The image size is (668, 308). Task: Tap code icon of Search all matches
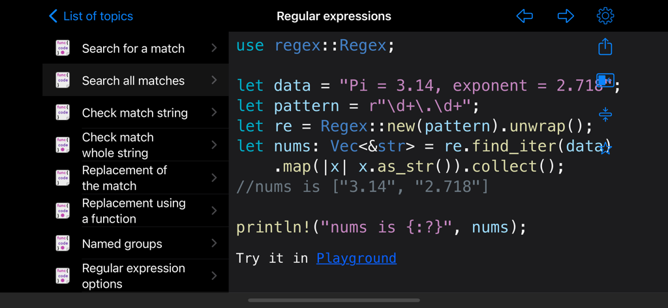pos(62,80)
